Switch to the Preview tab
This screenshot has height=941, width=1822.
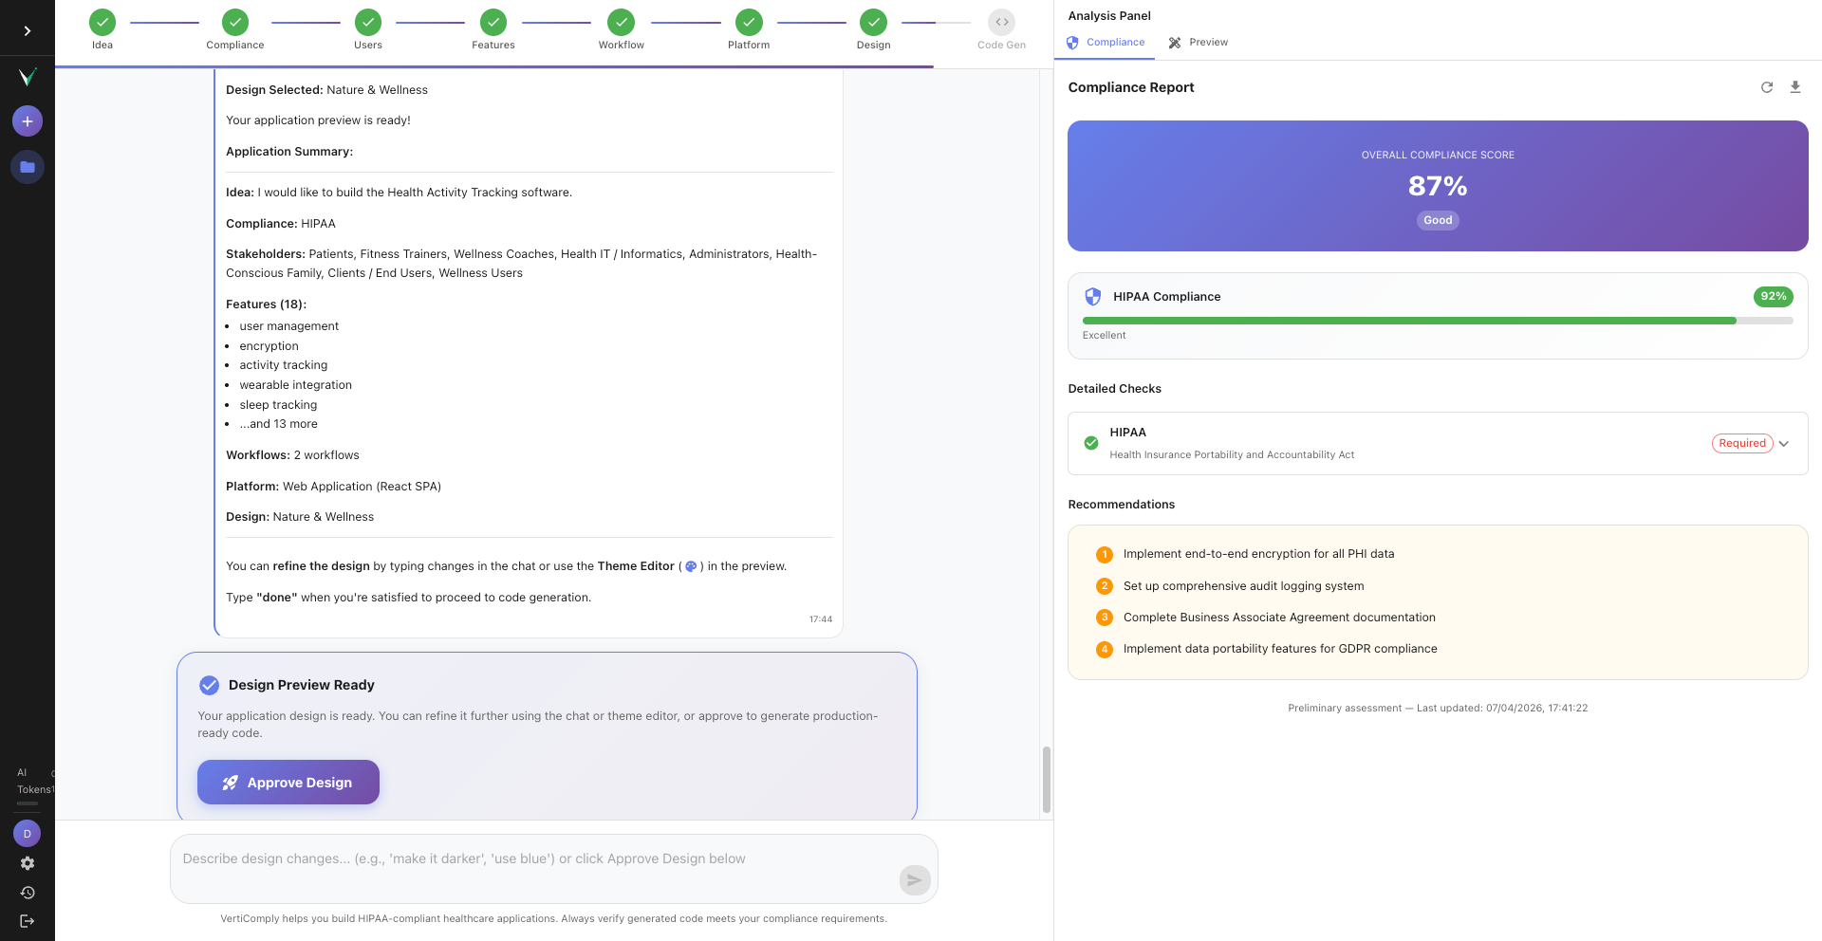[1198, 42]
